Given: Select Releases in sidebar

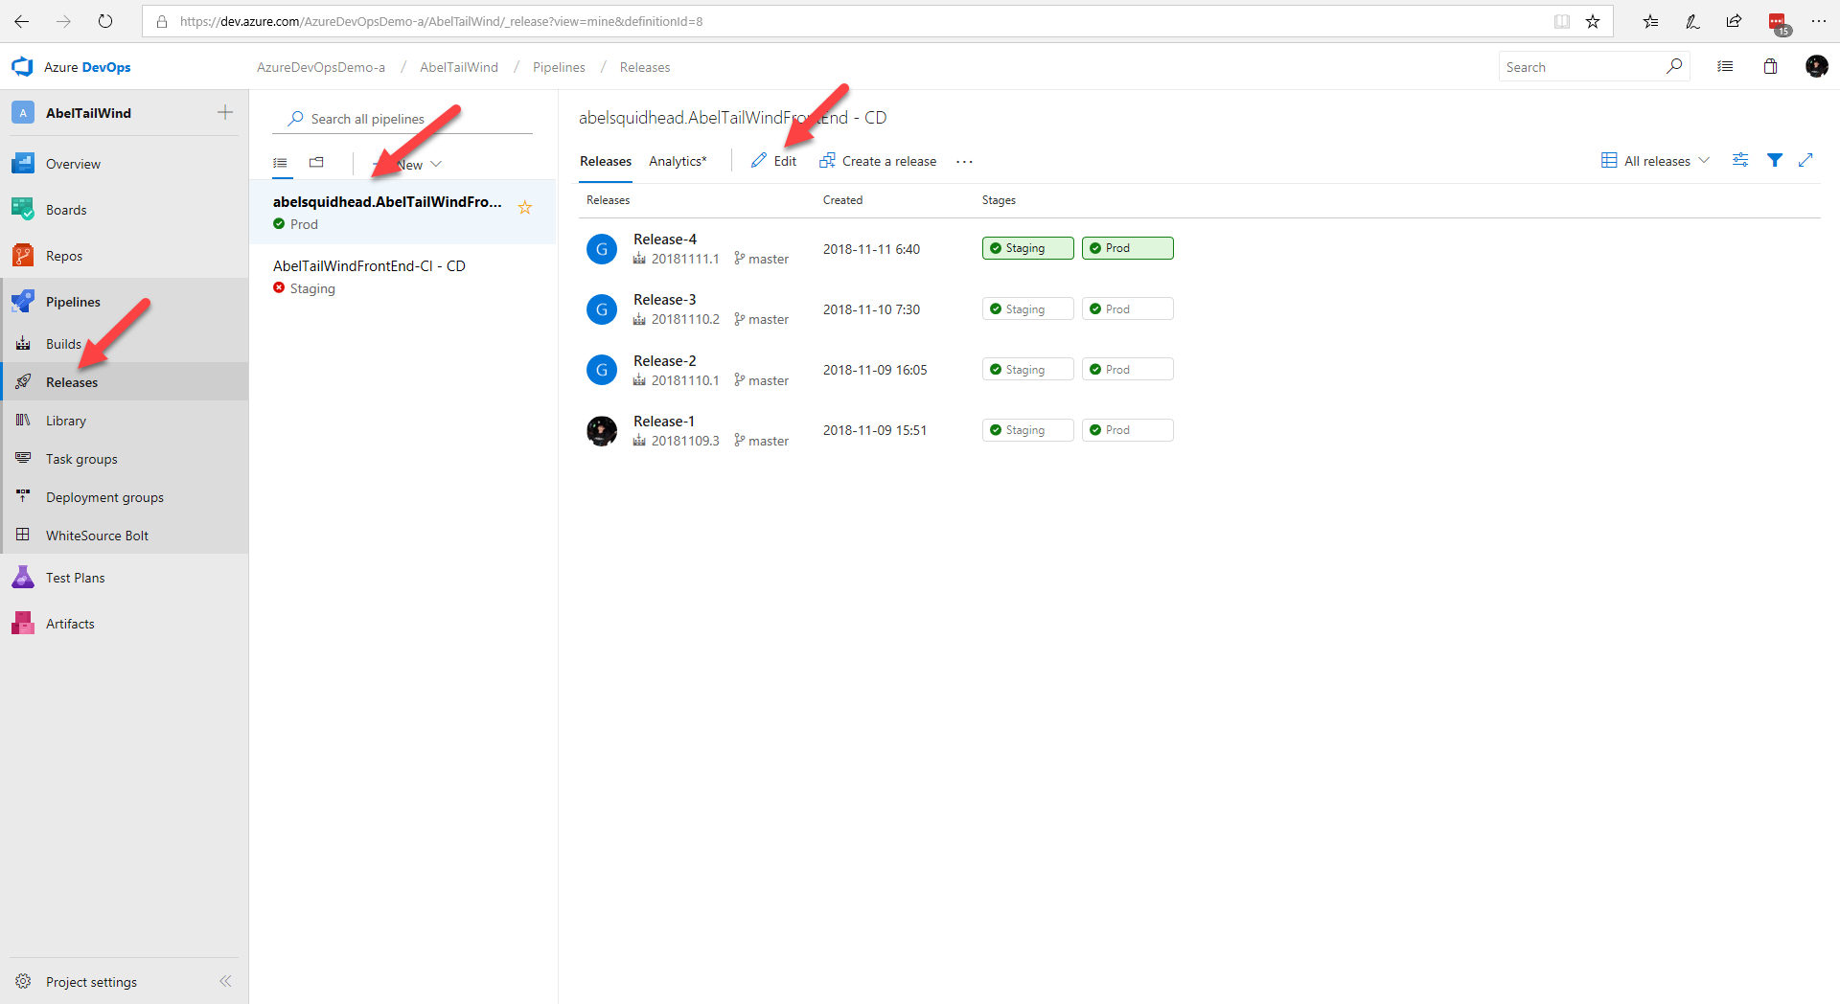Looking at the screenshot, I should (125, 381).
